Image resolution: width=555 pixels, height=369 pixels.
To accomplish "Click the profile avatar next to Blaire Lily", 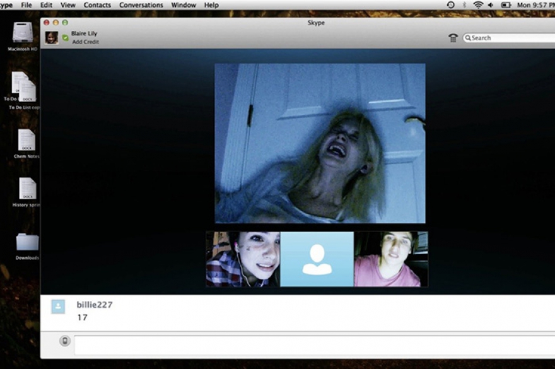I will tap(52, 38).
